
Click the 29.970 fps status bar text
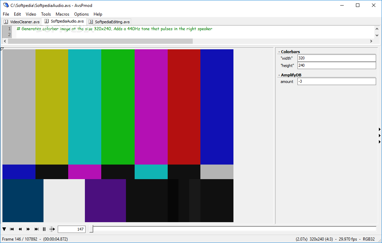(348, 239)
